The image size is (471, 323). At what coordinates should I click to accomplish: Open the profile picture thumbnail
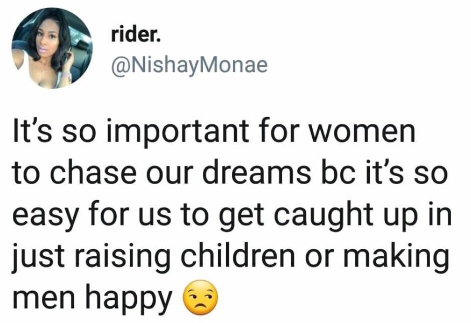[x=52, y=48]
